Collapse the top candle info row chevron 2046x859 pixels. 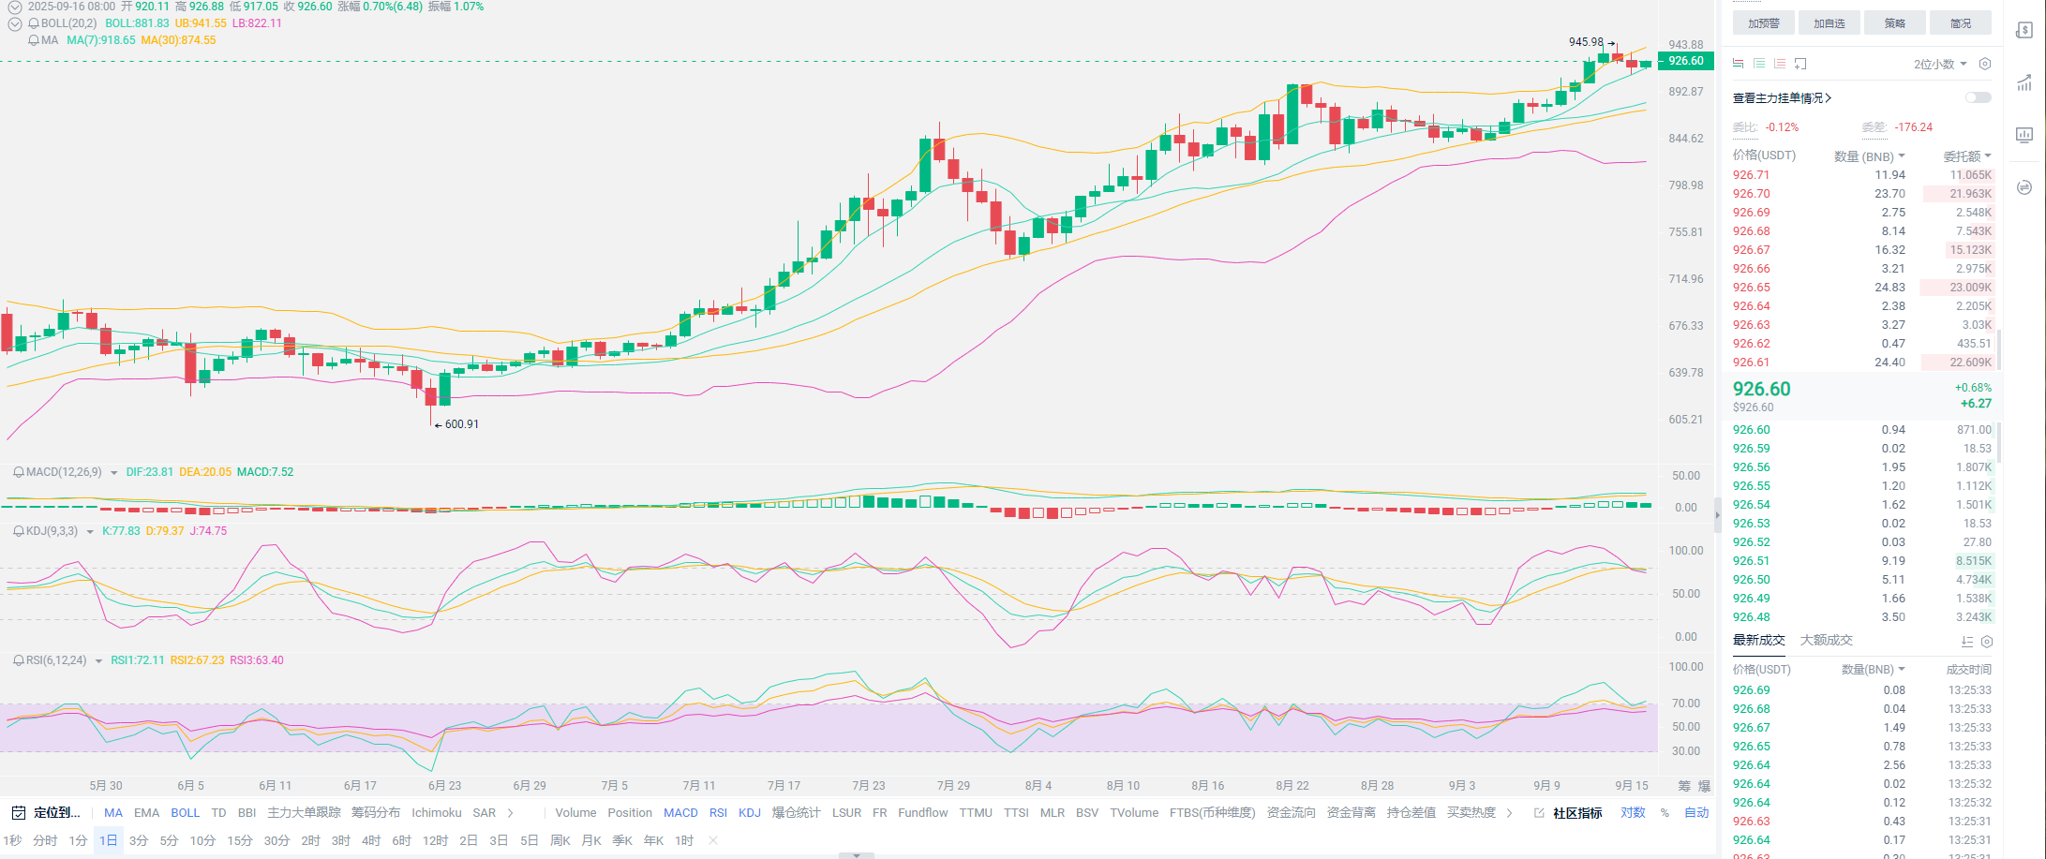coord(15,7)
